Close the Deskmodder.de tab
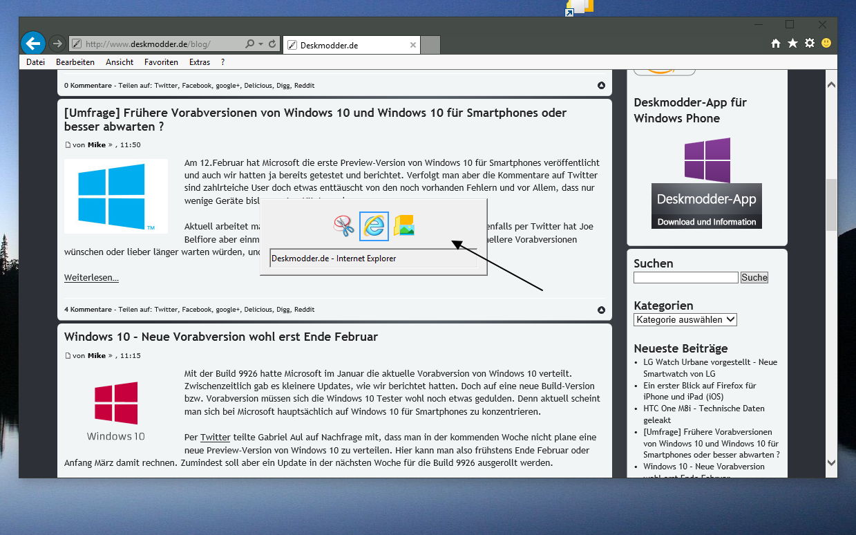 coord(413,46)
